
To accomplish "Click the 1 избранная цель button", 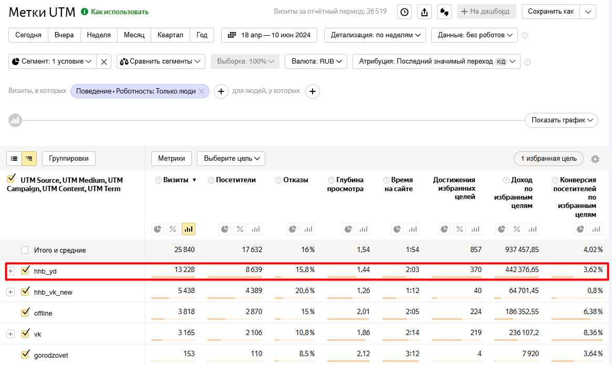I will 548,159.
